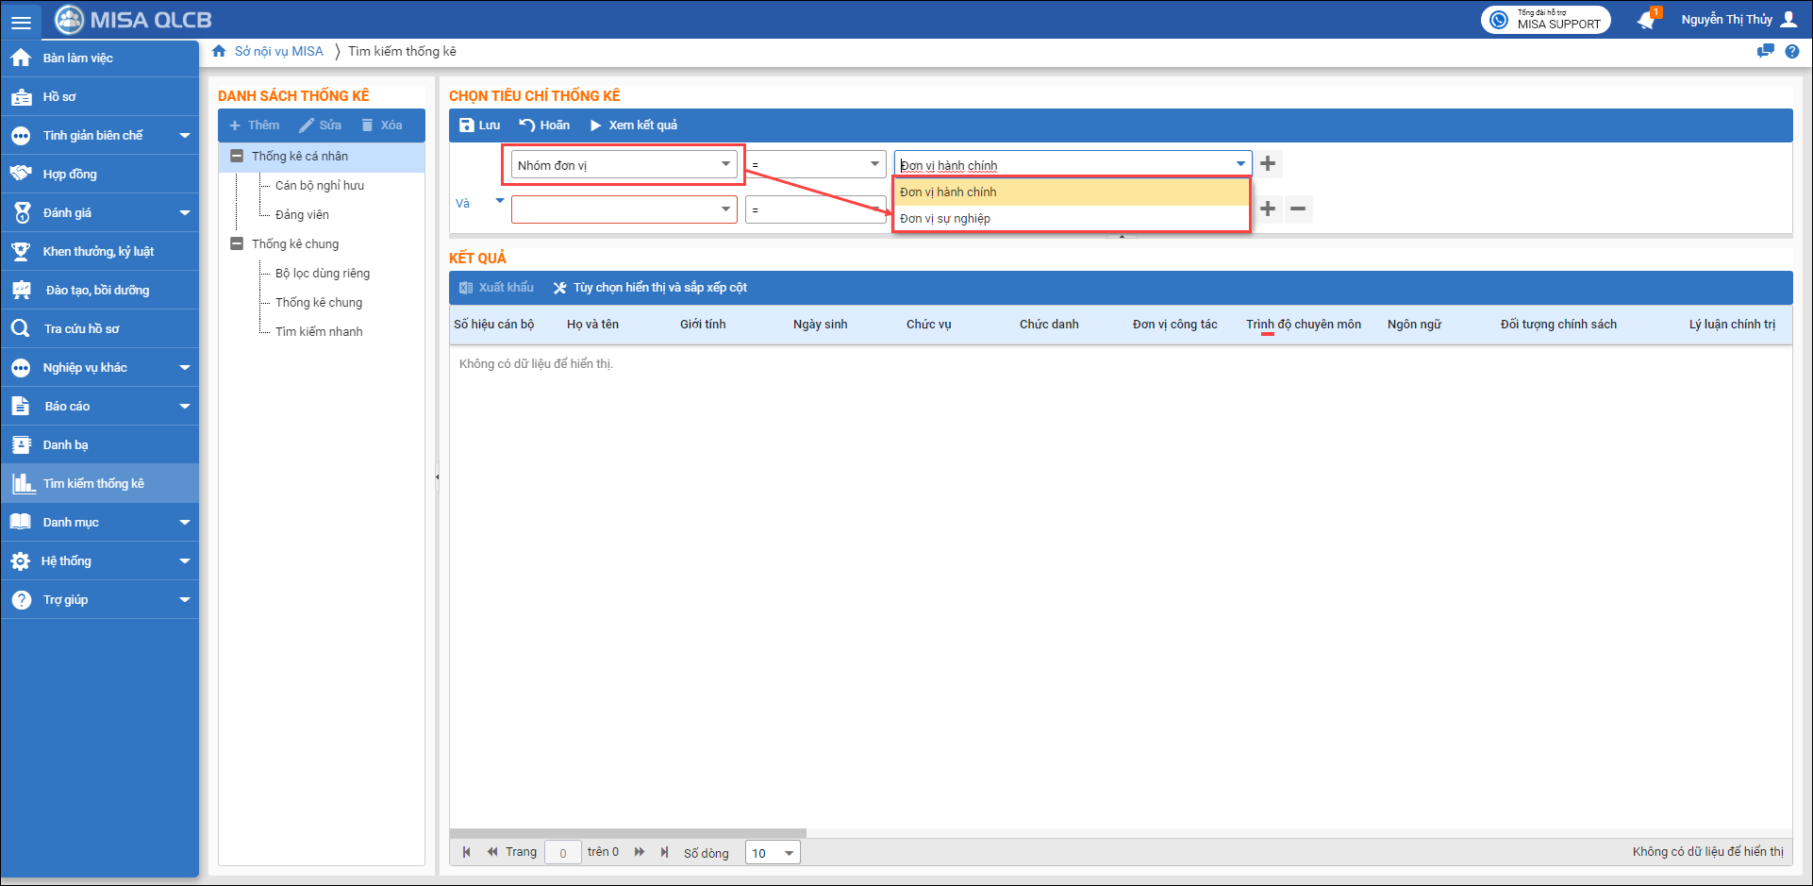1813x886 pixels.
Task: Open the notification bell icon
Action: tap(1646, 20)
